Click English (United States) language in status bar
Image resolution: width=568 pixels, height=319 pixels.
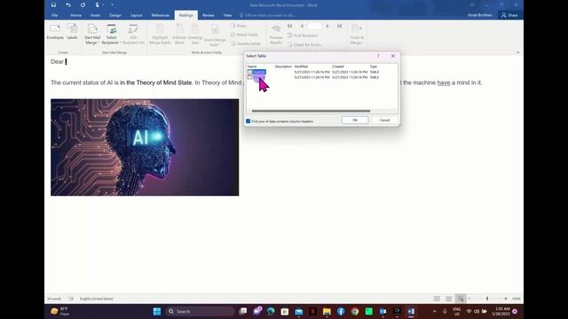pos(97,299)
